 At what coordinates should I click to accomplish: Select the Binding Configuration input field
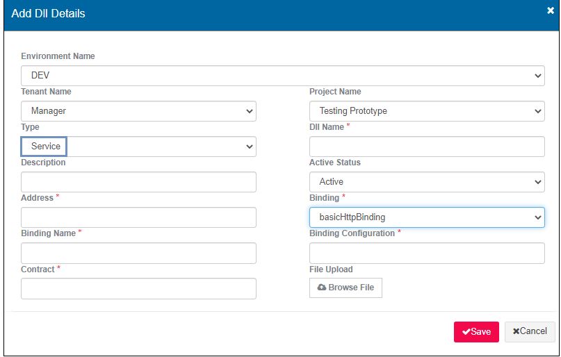click(x=426, y=253)
